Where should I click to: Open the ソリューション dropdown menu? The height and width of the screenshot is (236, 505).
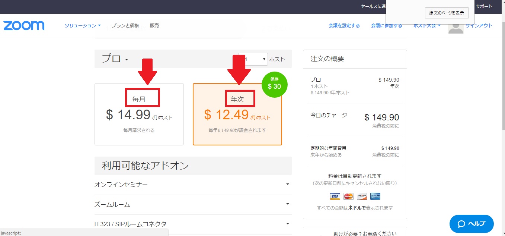pyautogui.click(x=83, y=26)
